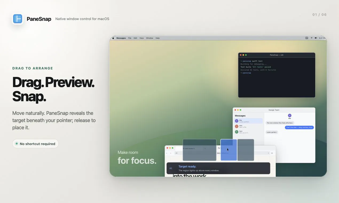
Task: Click the icon right of the browser address bar
Action: point(272,153)
